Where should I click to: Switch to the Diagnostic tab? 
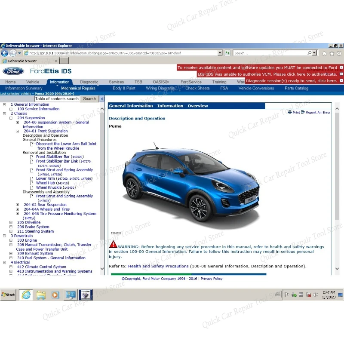tap(89, 82)
